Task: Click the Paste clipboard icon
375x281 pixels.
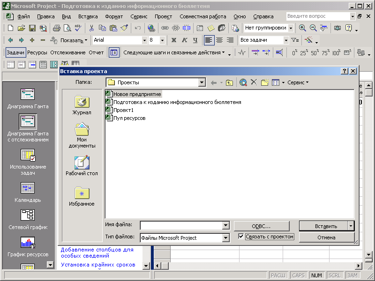Action: (113, 28)
